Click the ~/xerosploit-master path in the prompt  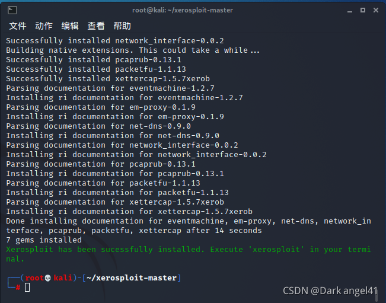[132, 278]
